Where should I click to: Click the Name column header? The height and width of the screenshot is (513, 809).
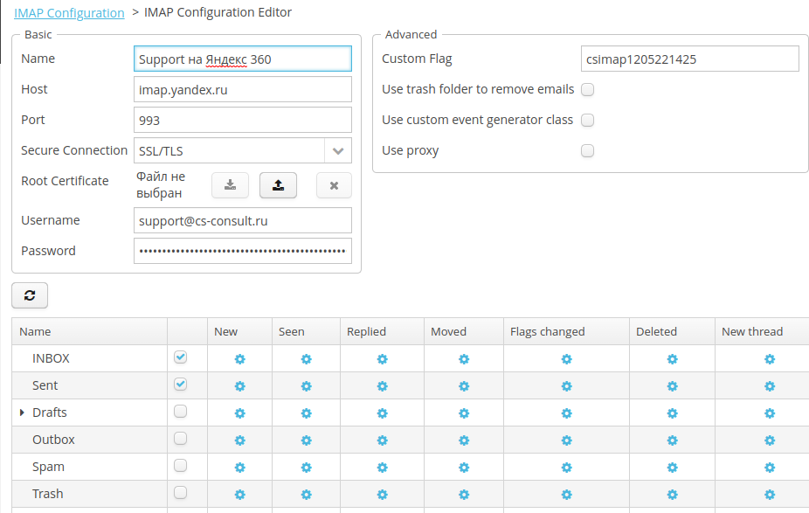36,331
